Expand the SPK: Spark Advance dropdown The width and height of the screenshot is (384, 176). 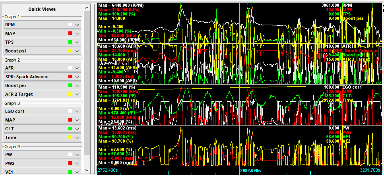pos(78,77)
